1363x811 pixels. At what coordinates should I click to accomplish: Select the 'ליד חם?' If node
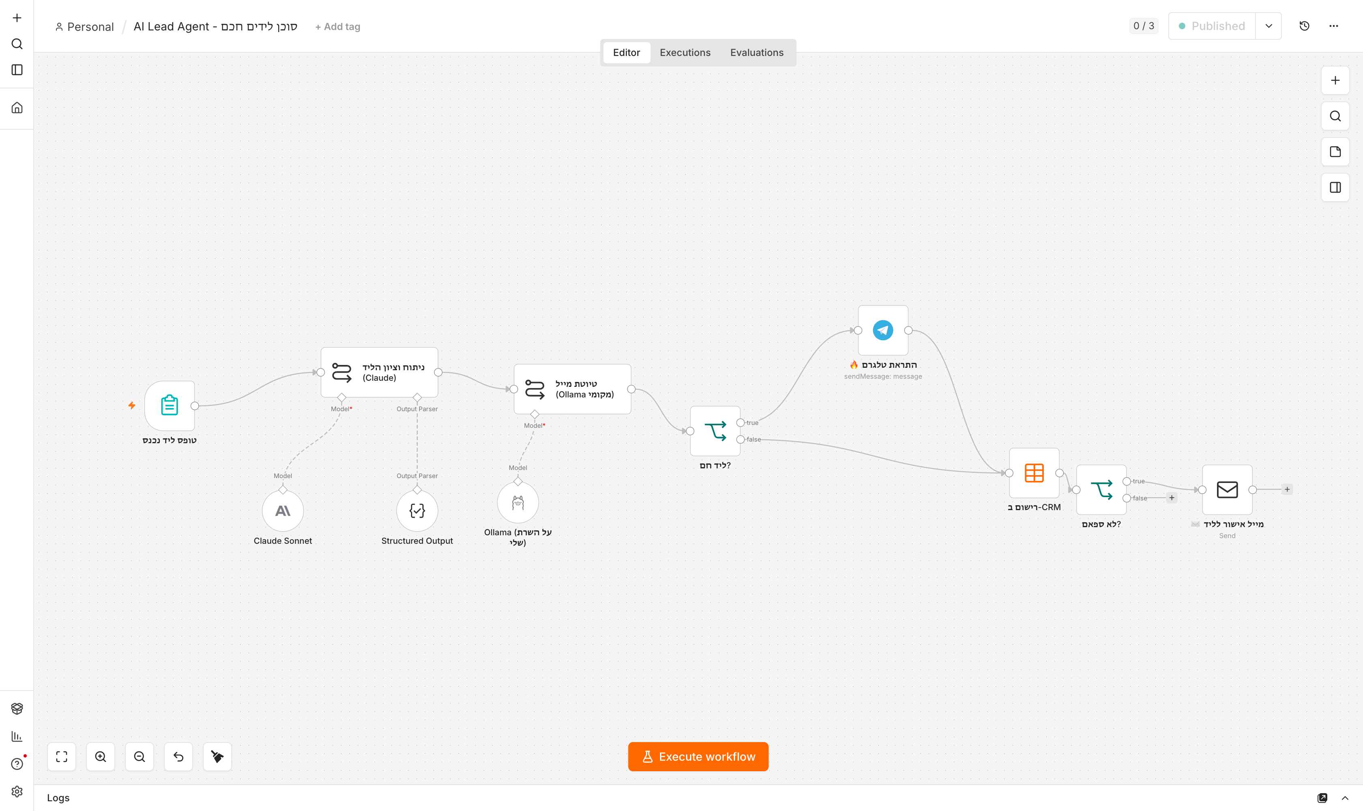[715, 431]
